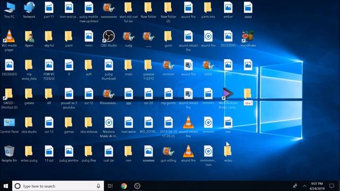This screenshot has height=191, width=340.
Task: Select the 'bbbb' project file
Action: [208, 67]
